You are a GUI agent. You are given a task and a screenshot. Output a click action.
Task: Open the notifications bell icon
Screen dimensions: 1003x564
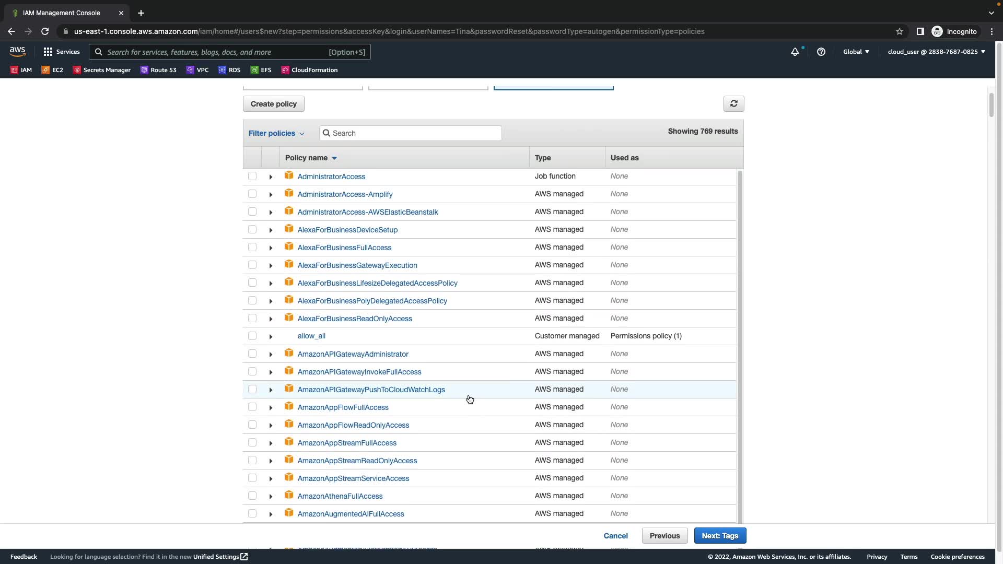pyautogui.click(x=795, y=52)
